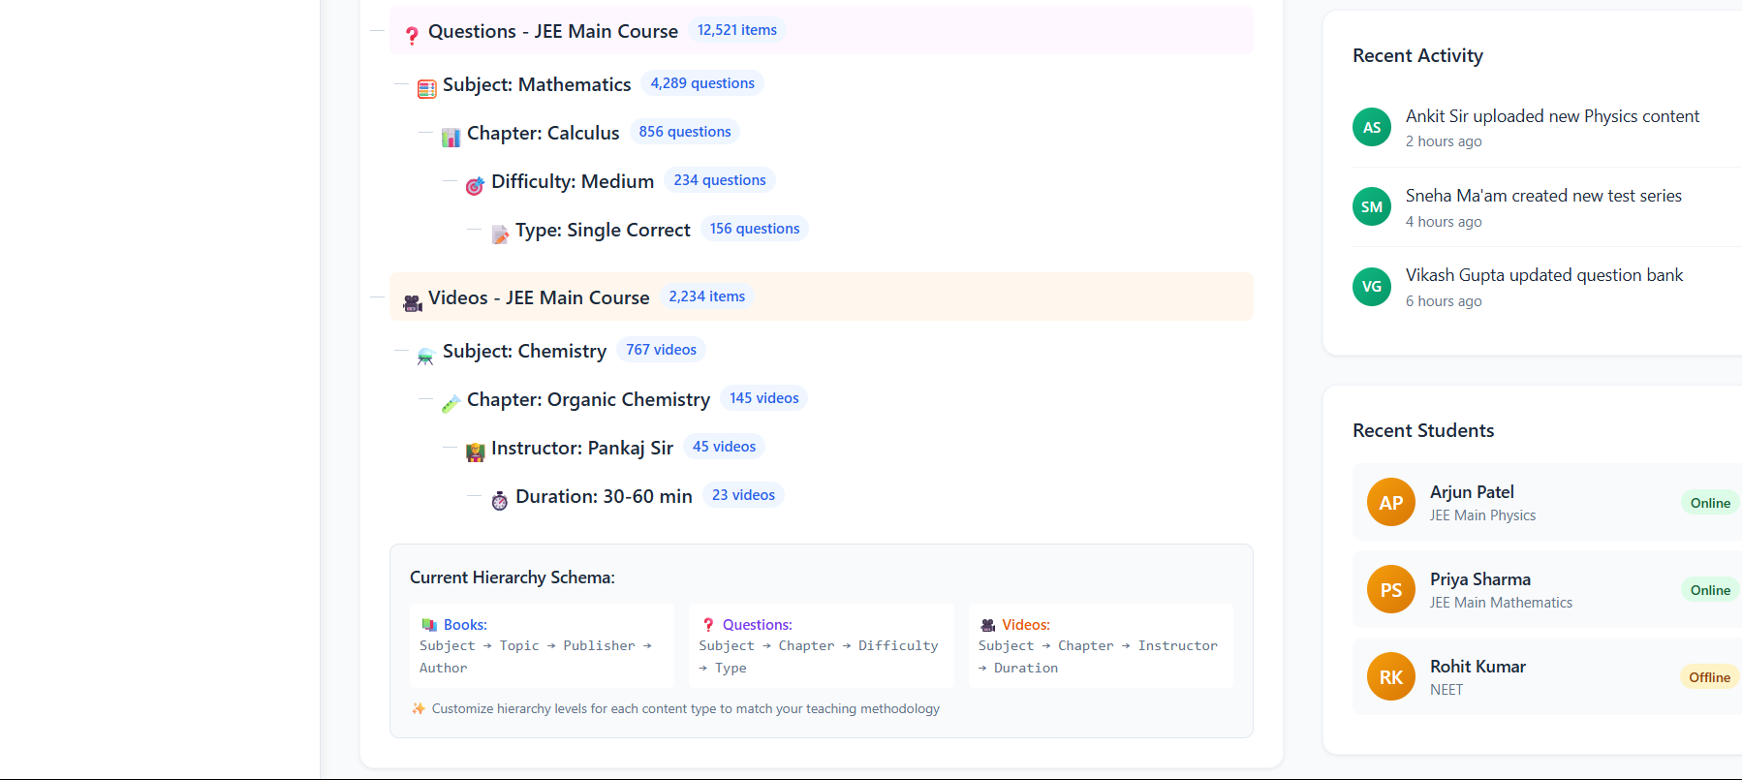Image resolution: width=1742 pixels, height=780 pixels.
Task: Click the memo icon beside Type: Single Correct
Action: click(x=500, y=234)
